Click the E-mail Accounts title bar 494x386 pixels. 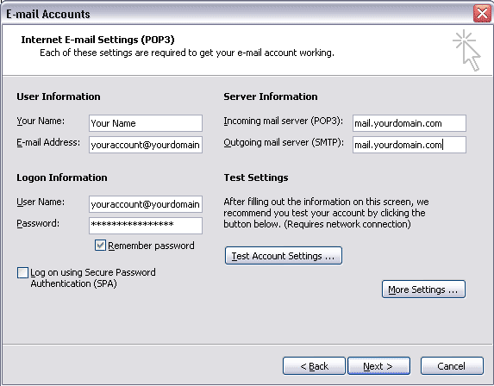point(236,14)
